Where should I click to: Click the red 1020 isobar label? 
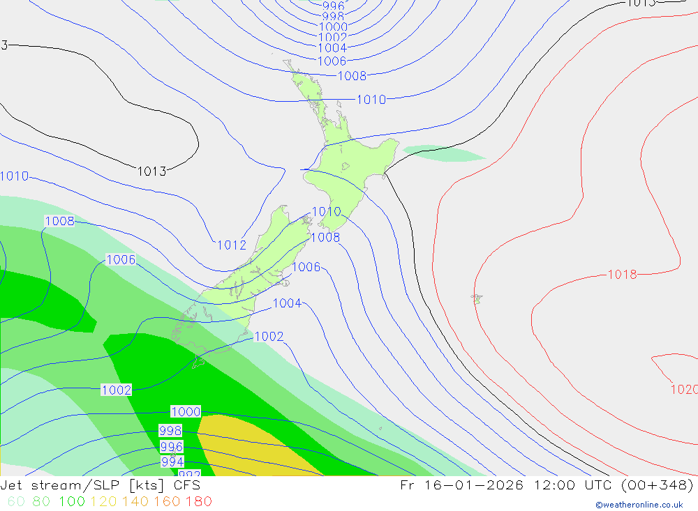coord(684,390)
